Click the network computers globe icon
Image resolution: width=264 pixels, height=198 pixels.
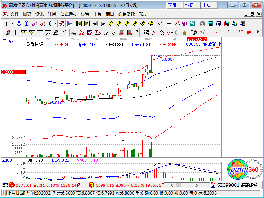pos(234,23)
